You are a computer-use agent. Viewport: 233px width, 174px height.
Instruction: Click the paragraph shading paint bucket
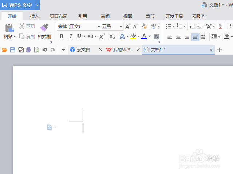click(x=226, y=36)
